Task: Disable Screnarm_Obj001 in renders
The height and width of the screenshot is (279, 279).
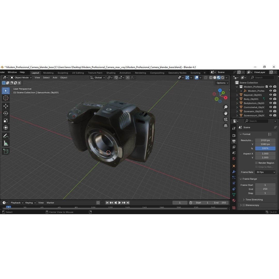Action: click(275, 111)
